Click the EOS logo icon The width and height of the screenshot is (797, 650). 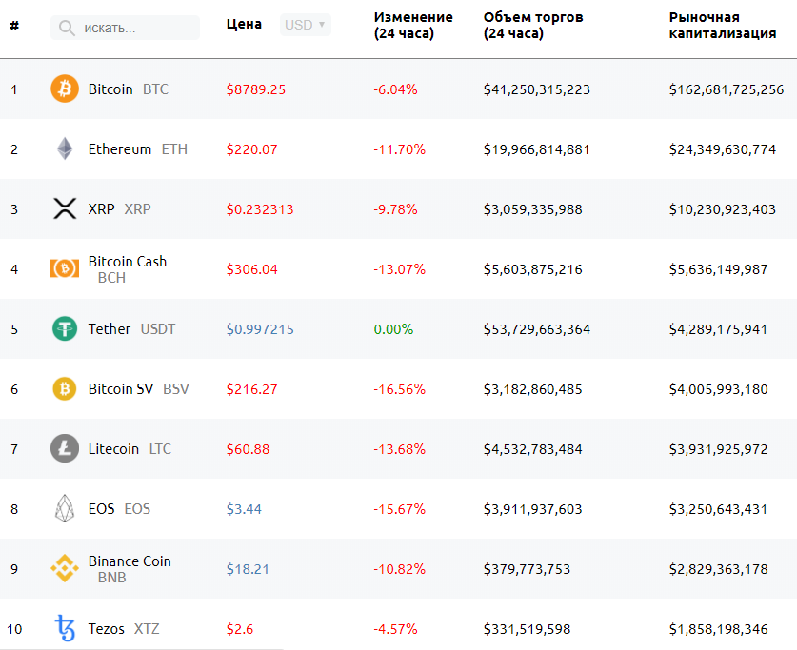click(65, 509)
